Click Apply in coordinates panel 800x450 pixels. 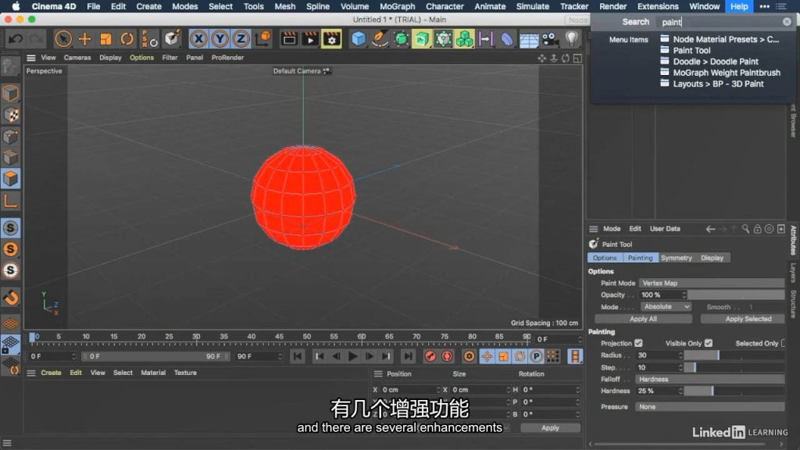click(550, 428)
